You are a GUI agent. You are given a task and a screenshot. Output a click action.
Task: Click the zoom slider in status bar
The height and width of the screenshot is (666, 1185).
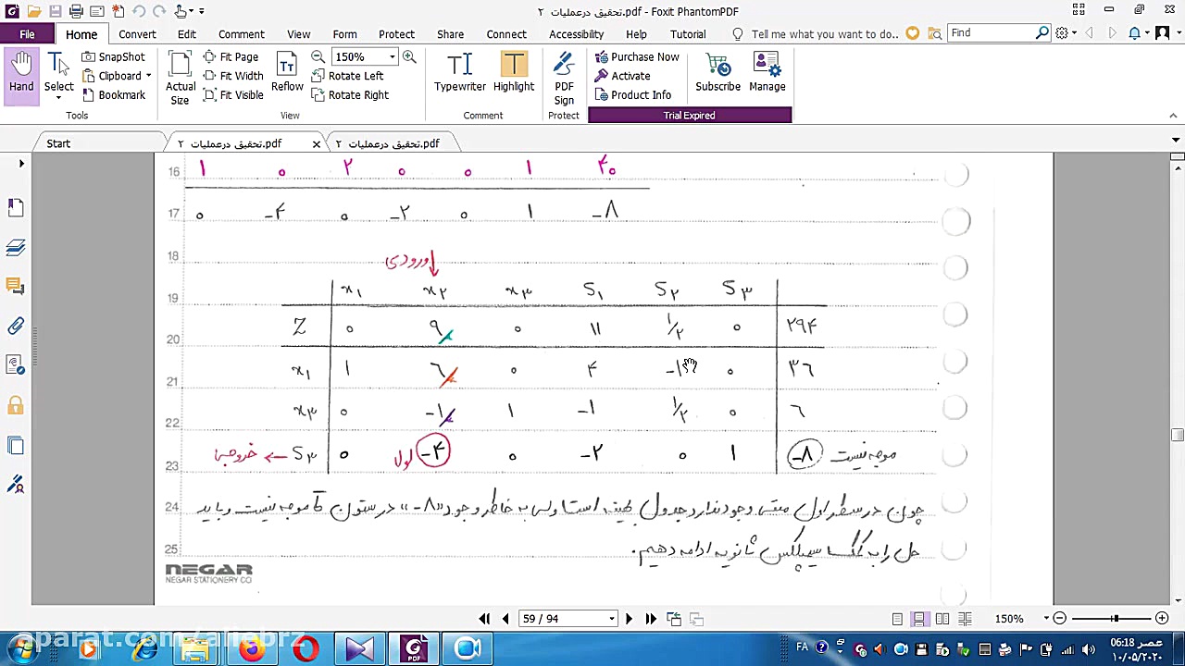point(1115,618)
